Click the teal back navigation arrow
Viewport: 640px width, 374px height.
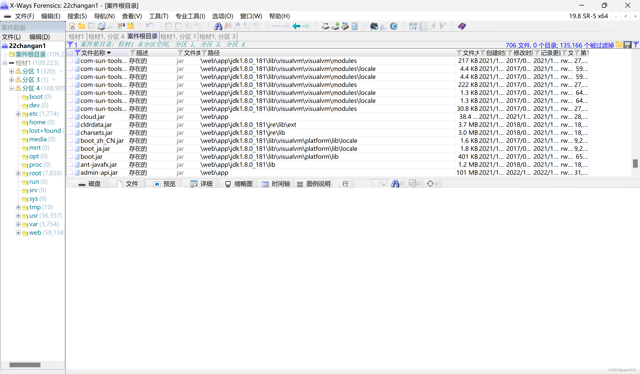click(296, 26)
